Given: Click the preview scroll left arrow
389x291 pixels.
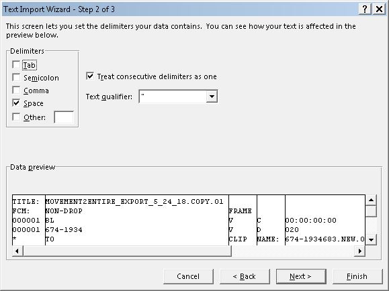Looking at the screenshot, I should (x=17, y=251).
